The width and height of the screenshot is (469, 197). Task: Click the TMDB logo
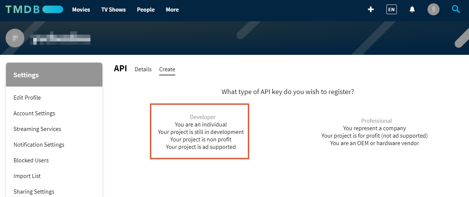34,9
